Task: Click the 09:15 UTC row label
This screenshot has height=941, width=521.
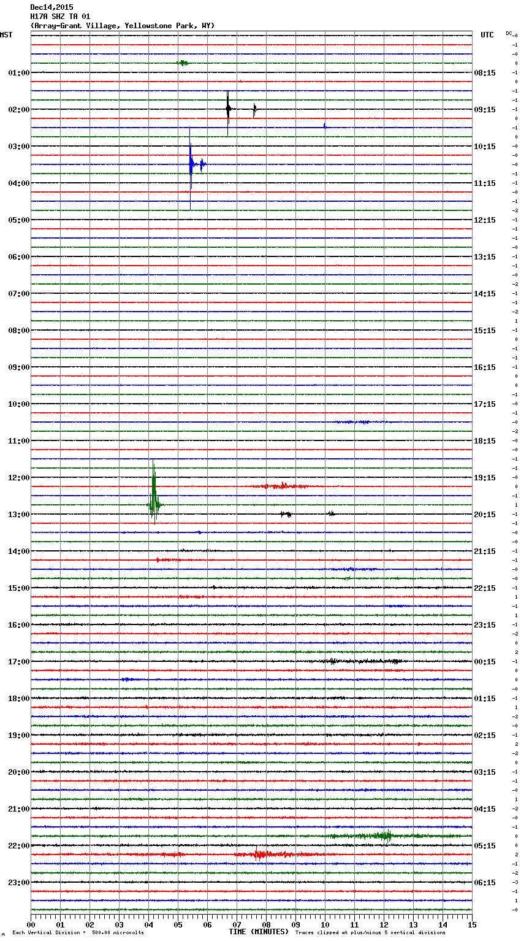Action: click(485, 110)
